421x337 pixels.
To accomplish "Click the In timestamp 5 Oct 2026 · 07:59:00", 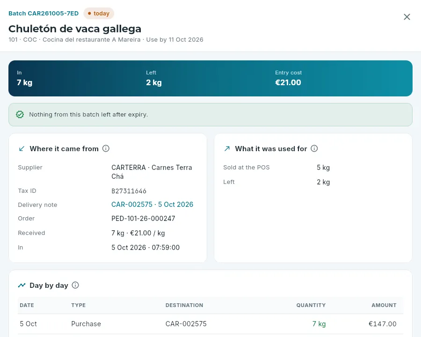I will (x=145, y=248).
